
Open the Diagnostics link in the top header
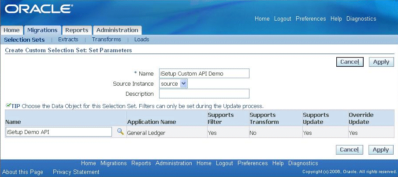tap(361, 19)
